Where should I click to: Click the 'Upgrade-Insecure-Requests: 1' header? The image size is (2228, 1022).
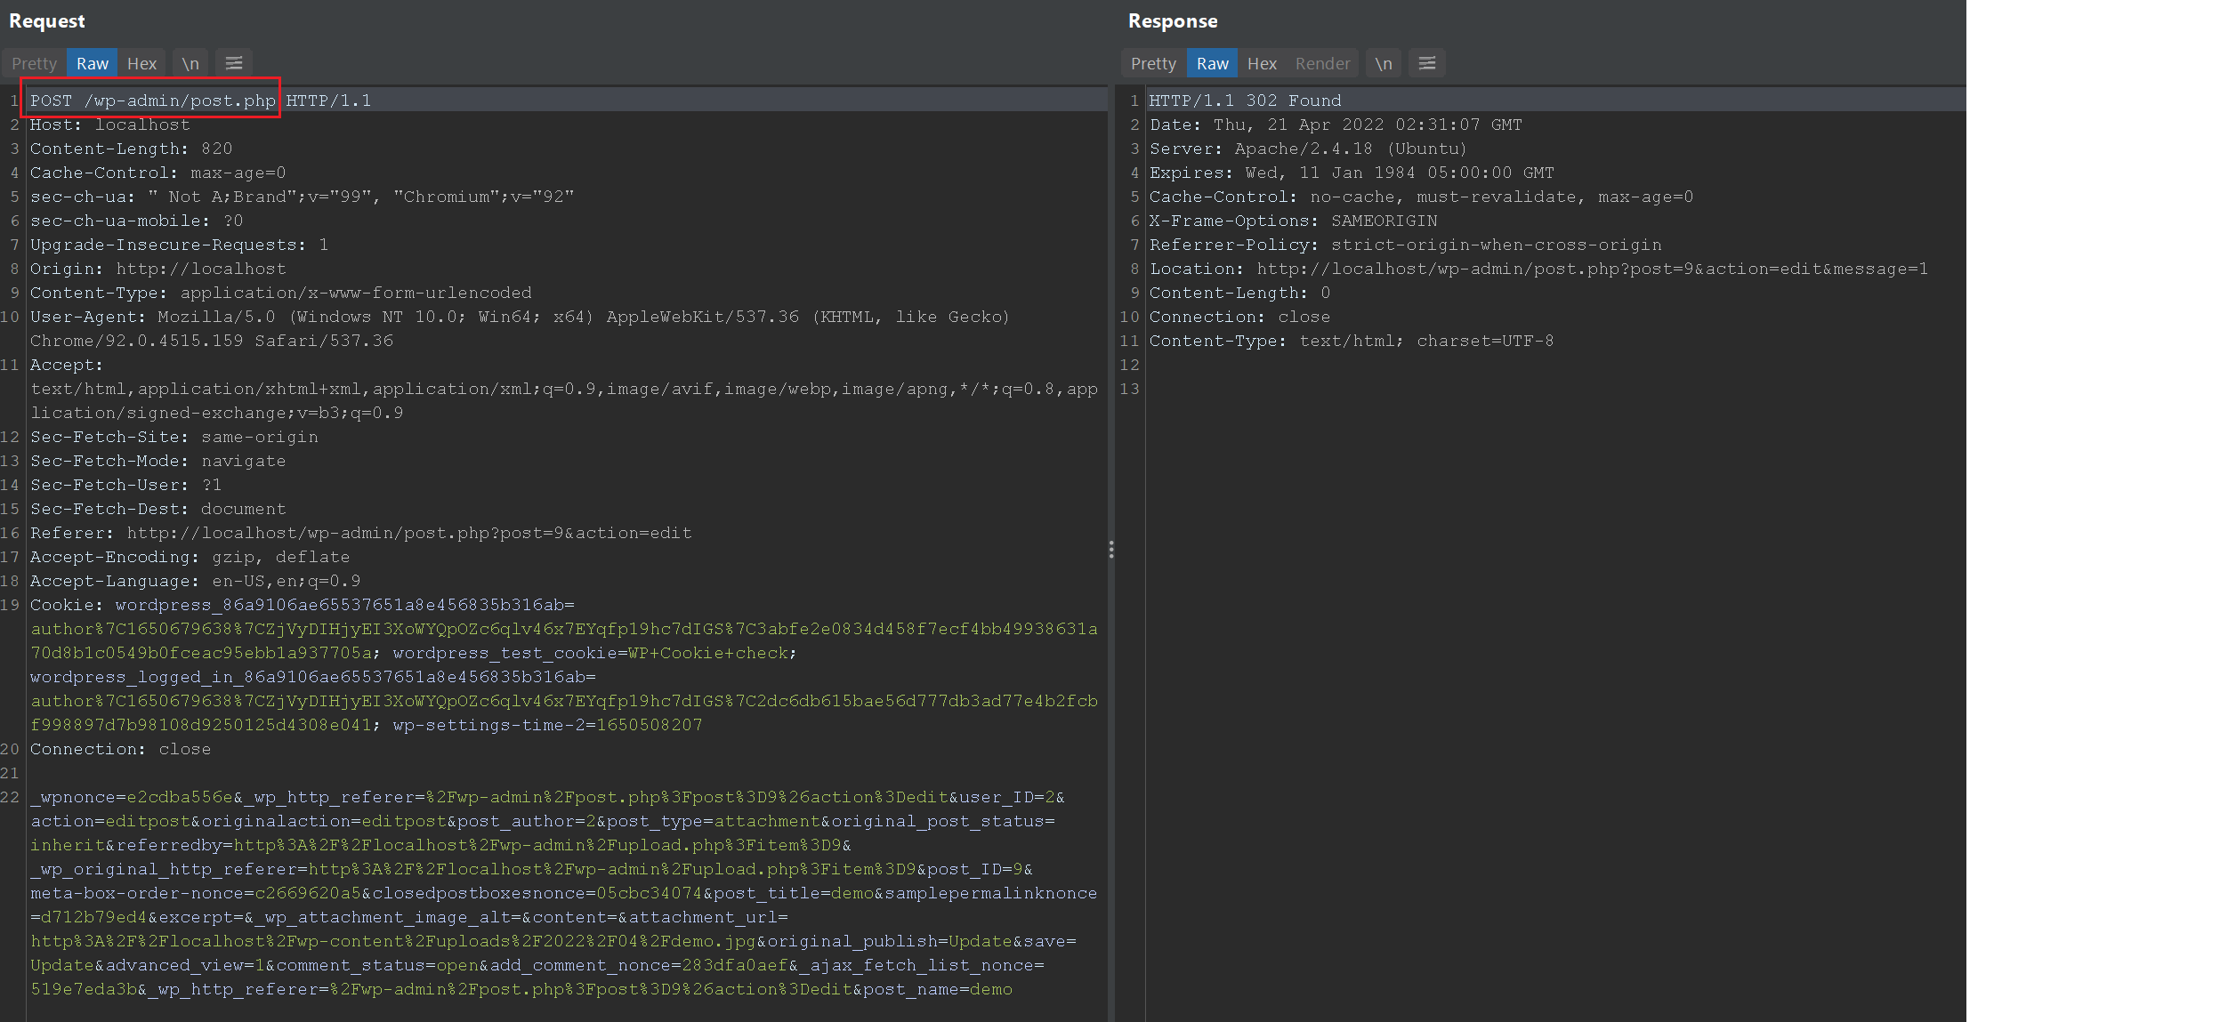tap(180, 245)
